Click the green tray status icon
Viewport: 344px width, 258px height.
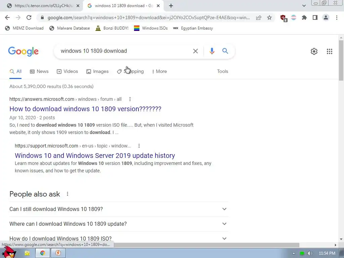(302, 253)
